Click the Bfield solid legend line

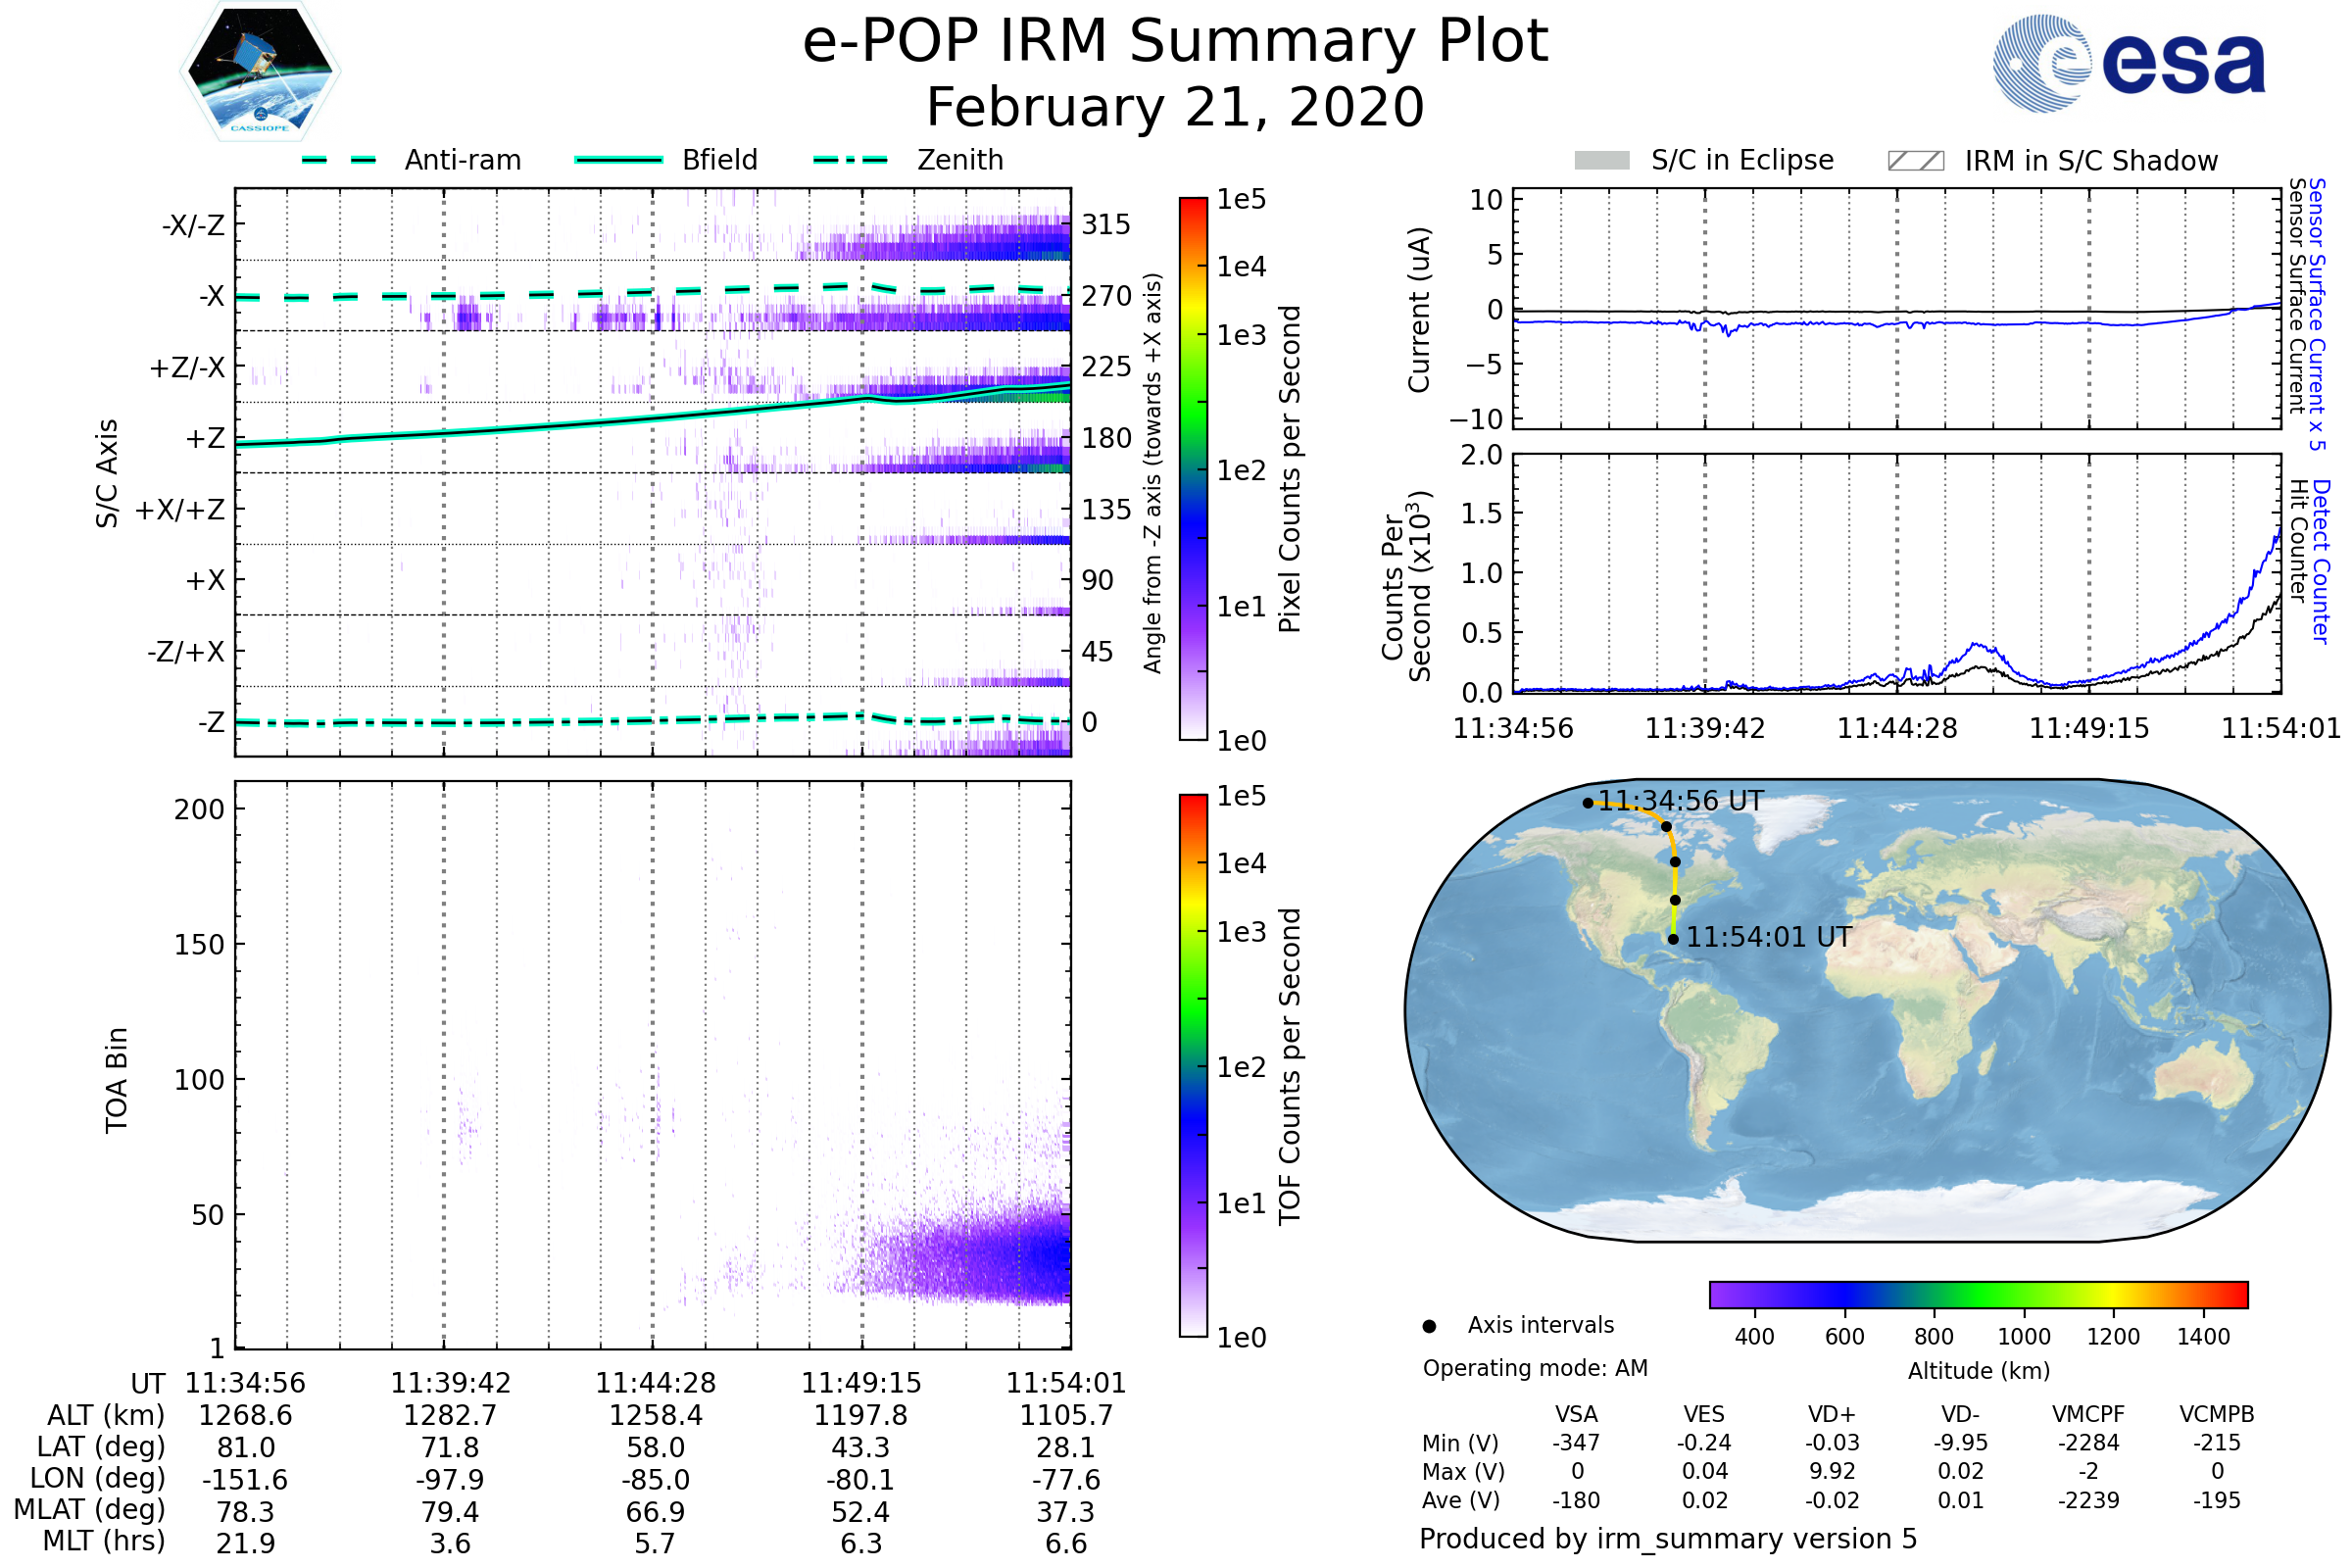tap(619, 160)
